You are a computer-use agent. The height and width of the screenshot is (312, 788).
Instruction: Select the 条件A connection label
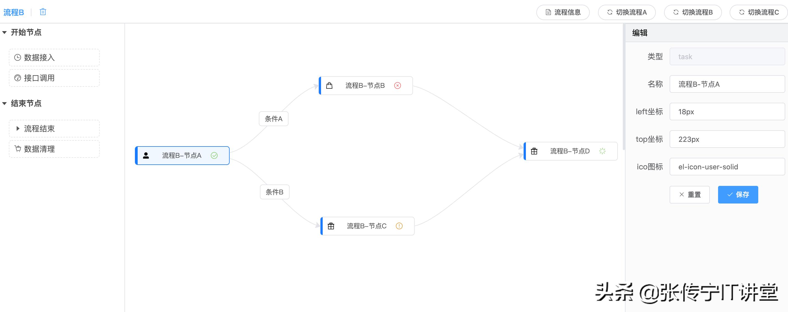(274, 119)
